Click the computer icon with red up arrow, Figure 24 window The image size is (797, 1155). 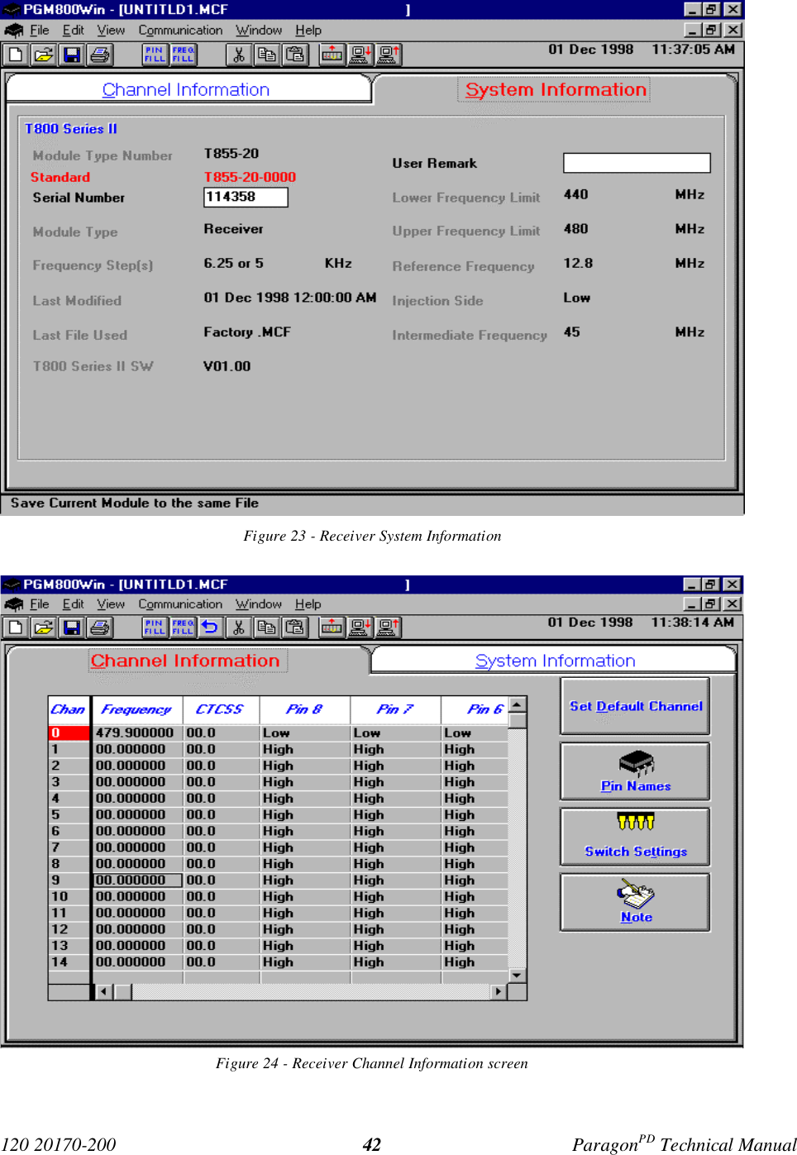389,628
